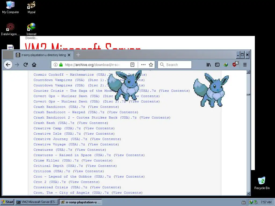Open Creatures - Raised in Space (USA).7z
This screenshot has height=206, width=275.
pyautogui.click(x=72, y=155)
